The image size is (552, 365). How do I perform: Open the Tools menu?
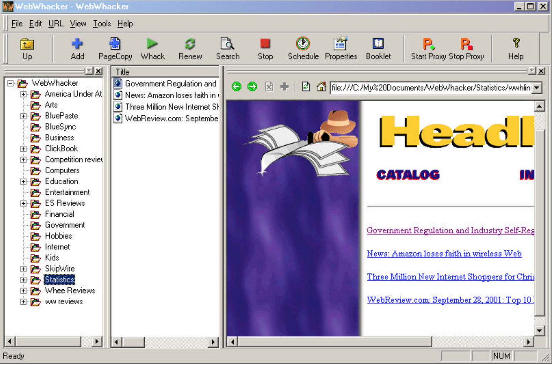click(101, 23)
